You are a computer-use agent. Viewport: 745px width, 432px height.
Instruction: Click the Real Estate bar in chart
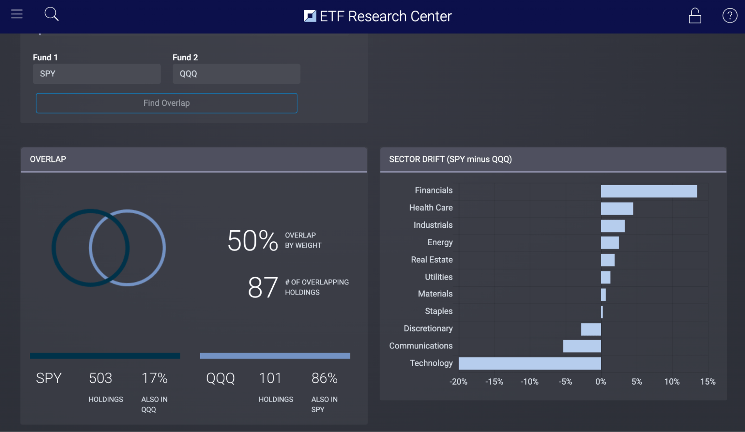click(x=607, y=260)
